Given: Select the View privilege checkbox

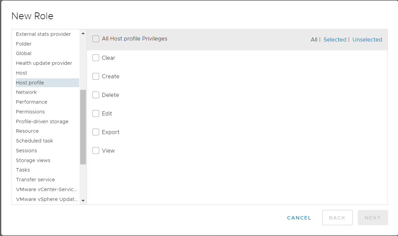Looking at the screenshot, I should [96, 151].
